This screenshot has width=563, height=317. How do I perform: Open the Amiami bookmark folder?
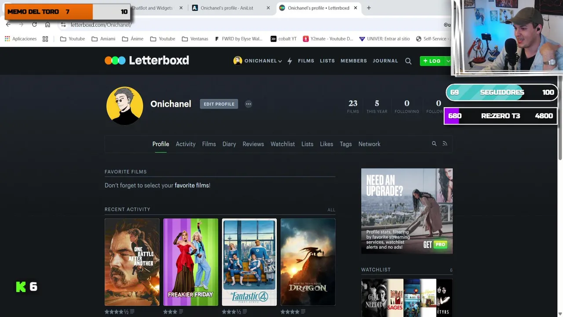pos(103,39)
